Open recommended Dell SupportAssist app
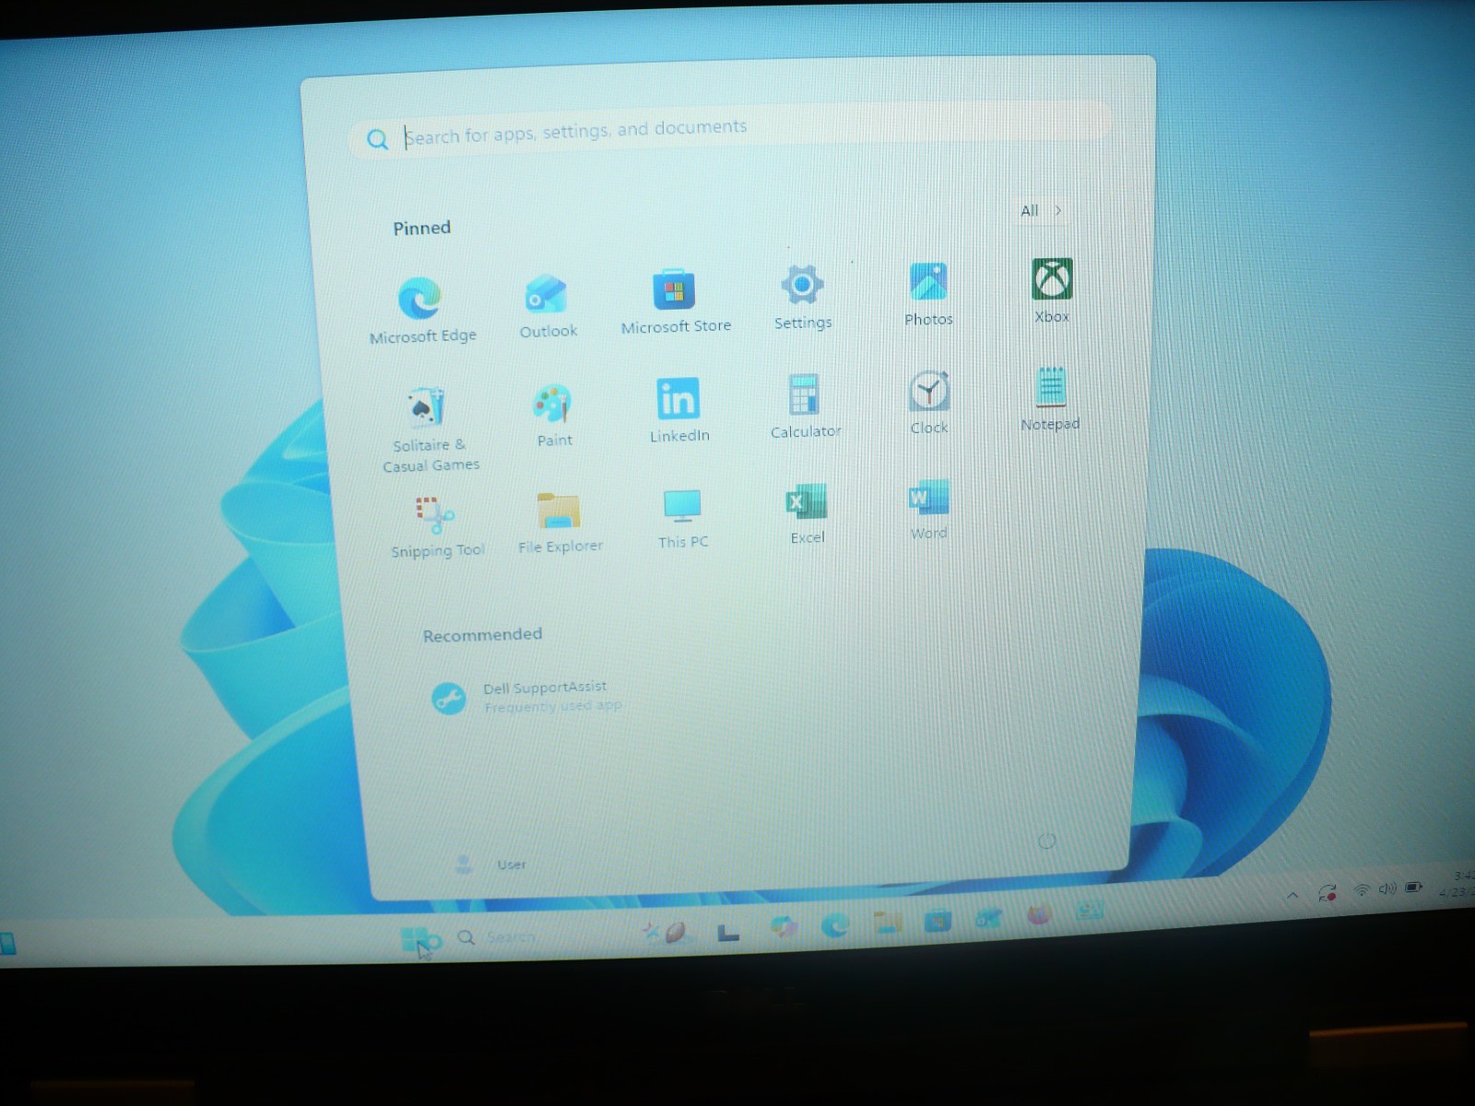The height and width of the screenshot is (1106, 1475). tap(525, 697)
